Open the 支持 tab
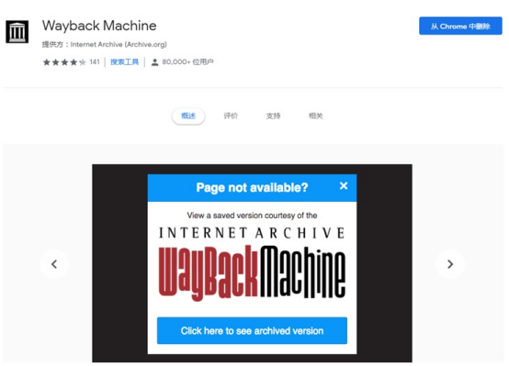 click(x=273, y=116)
